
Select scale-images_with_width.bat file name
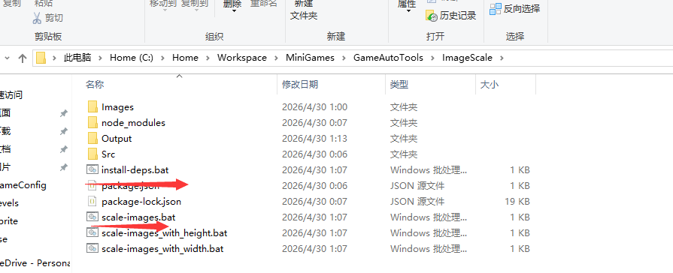(162, 248)
